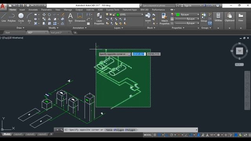Choose the WPolygon option in command line
The height and width of the screenshot is (141, 251).
click(x=118, y=130)
